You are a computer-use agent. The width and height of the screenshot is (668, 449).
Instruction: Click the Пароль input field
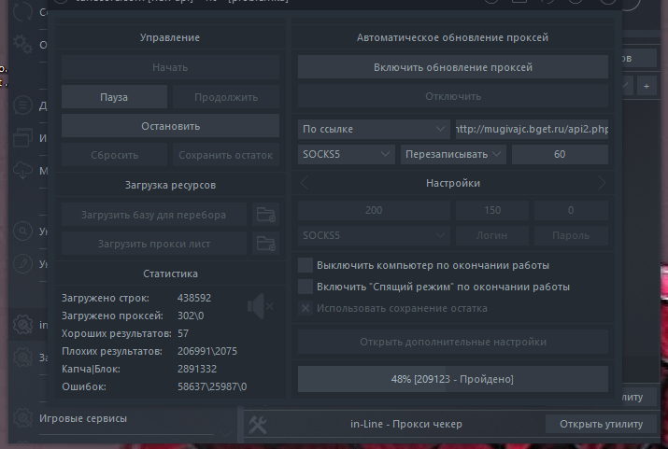(x=571, y=235)
